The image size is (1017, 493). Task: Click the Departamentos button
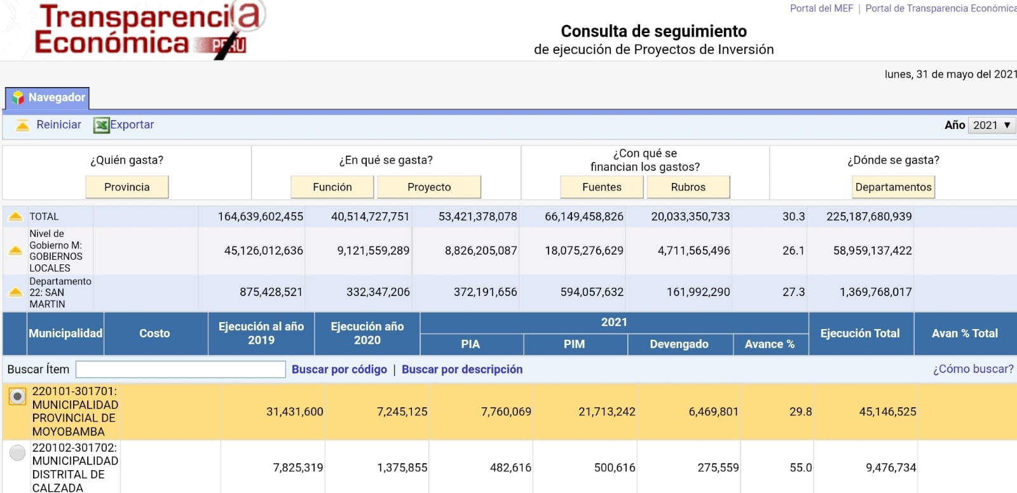893,187
